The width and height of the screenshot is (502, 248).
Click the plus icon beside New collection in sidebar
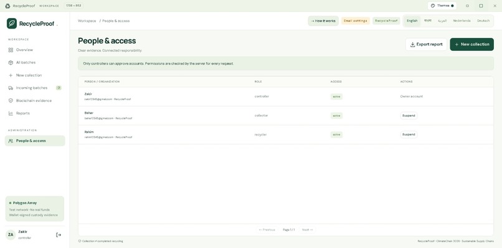point(11,75)
